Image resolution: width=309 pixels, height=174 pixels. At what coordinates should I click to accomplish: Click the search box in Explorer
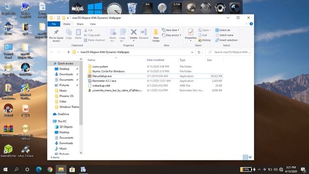[228, 52]
